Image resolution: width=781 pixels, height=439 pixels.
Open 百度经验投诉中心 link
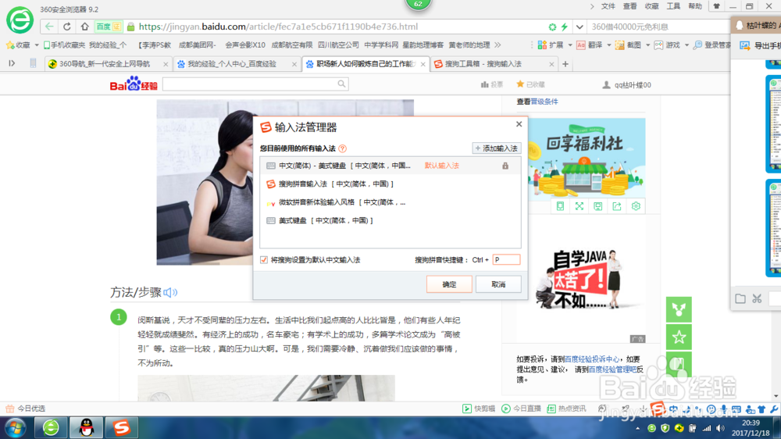coord(592,359)
